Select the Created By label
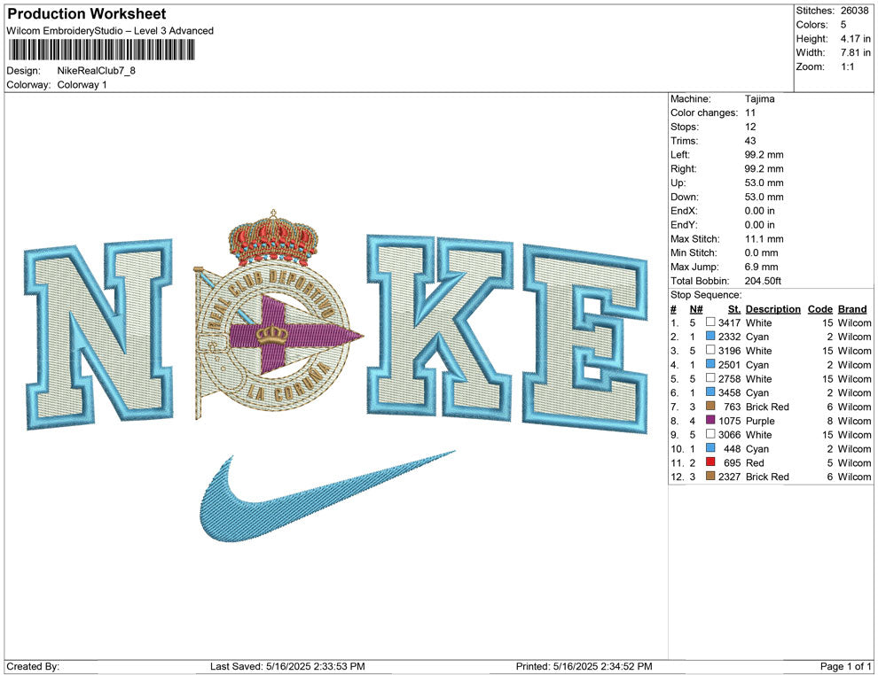 (33, 666)
